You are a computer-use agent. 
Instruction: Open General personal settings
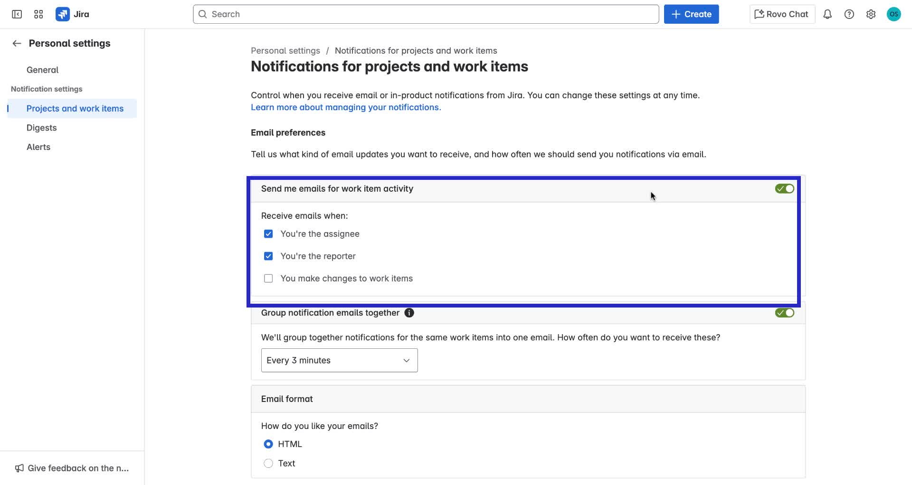pyautogui.click(x=42, y=70)
